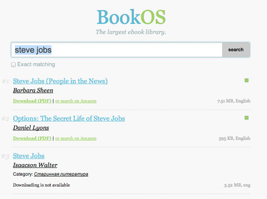Screen dimensions: 267x199
Task: Click the 'Category:' label
Action: point(23,174)
